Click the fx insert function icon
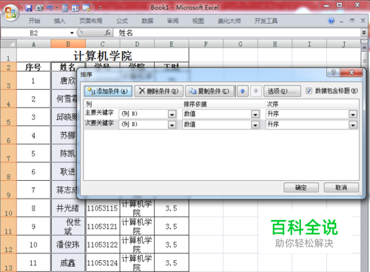The height and width of the screenshot is (272, 370). point(108,33)
